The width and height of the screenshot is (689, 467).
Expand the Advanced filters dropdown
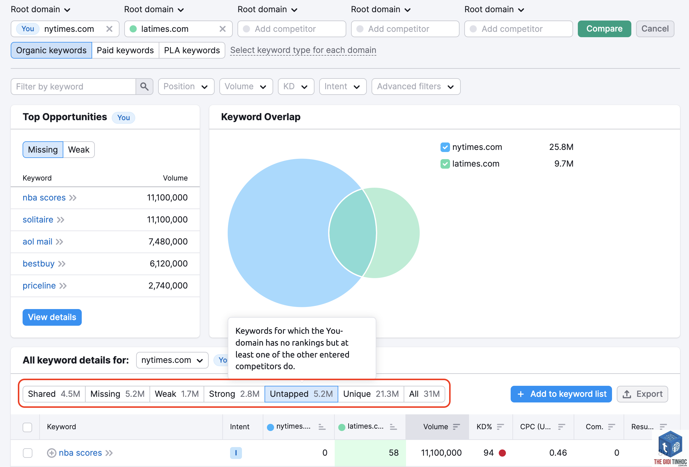(416, 87)
